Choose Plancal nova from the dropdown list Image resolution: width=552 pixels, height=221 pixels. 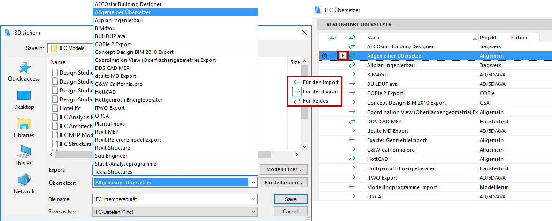coord(176,124)
